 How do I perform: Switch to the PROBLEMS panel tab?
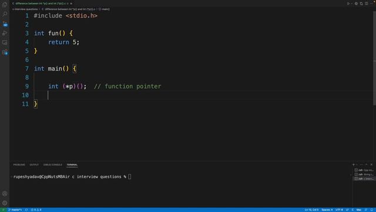[19, 165]
